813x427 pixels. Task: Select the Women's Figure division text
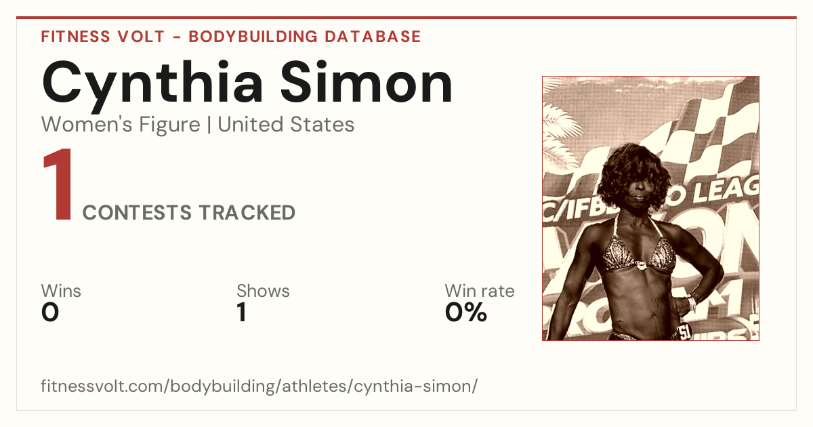121,125
